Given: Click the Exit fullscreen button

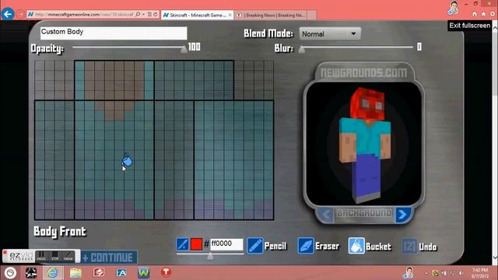Looking at the screenshot, I should point(469,26).
